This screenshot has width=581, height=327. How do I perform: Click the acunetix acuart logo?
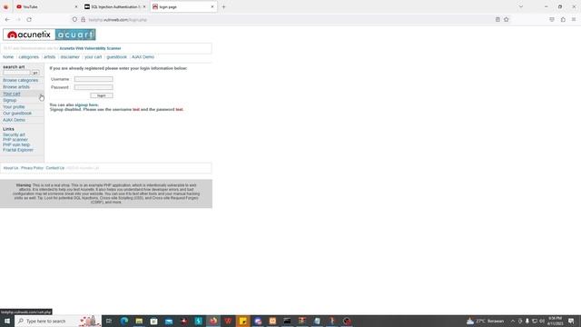(x=49, y=35)
